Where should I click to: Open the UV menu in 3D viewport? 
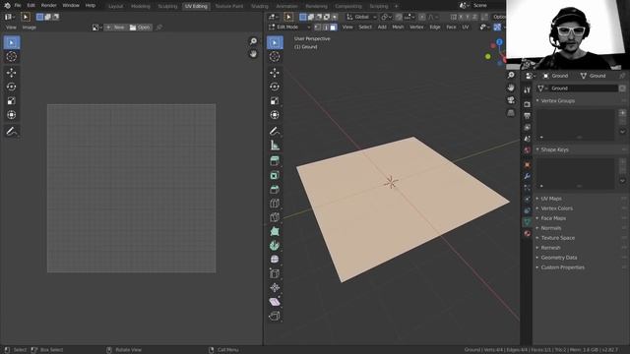point(466,27)
